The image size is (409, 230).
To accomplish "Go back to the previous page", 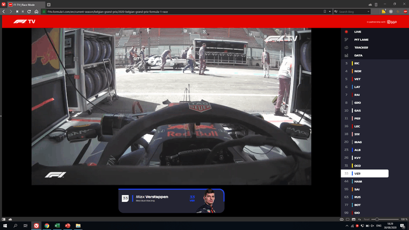I will 4,11.
